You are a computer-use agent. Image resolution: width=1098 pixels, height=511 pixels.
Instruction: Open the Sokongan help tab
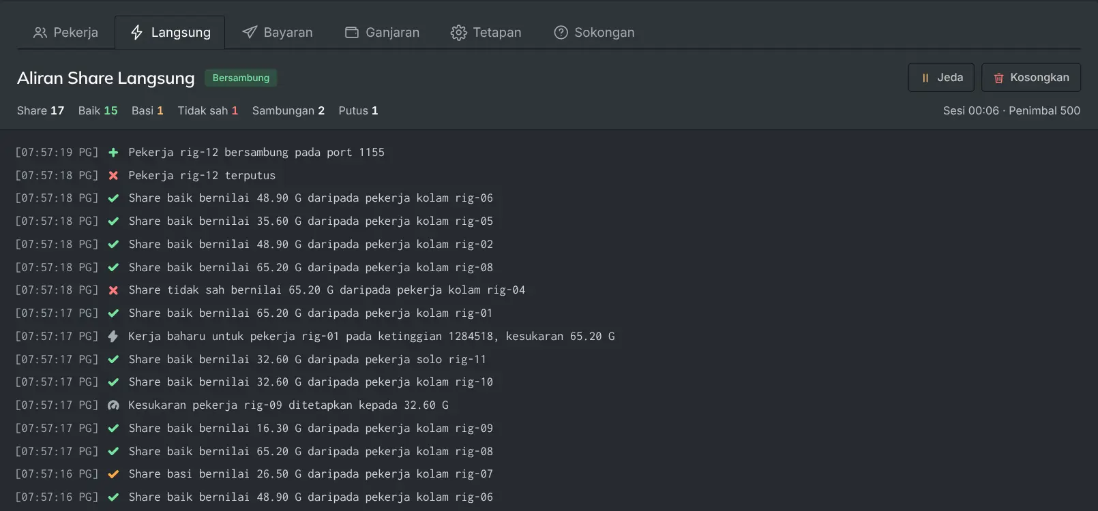tap(594, 33)
